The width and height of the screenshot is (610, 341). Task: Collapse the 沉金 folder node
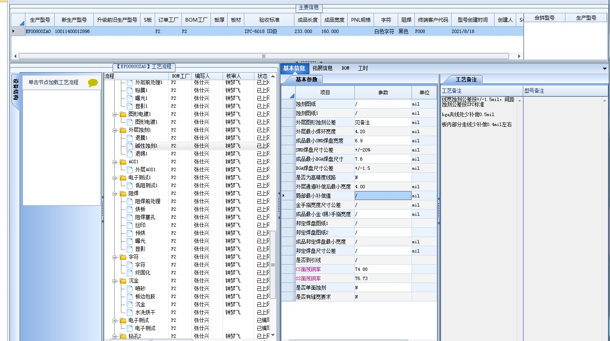115,281
